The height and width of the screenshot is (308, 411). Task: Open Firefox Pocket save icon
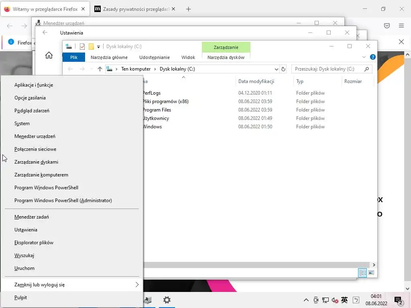387,26
